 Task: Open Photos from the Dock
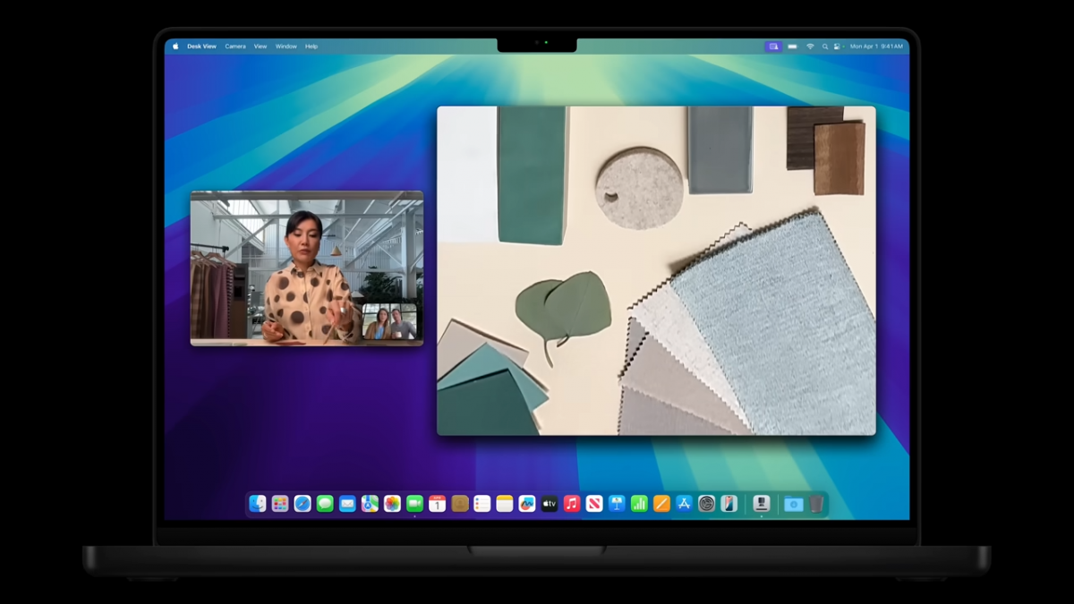(x=392, y=504)
